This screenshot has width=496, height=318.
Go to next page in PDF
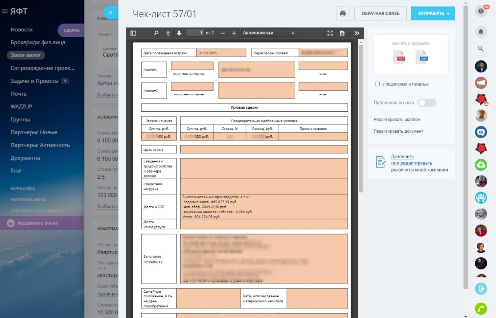point(179,33)
